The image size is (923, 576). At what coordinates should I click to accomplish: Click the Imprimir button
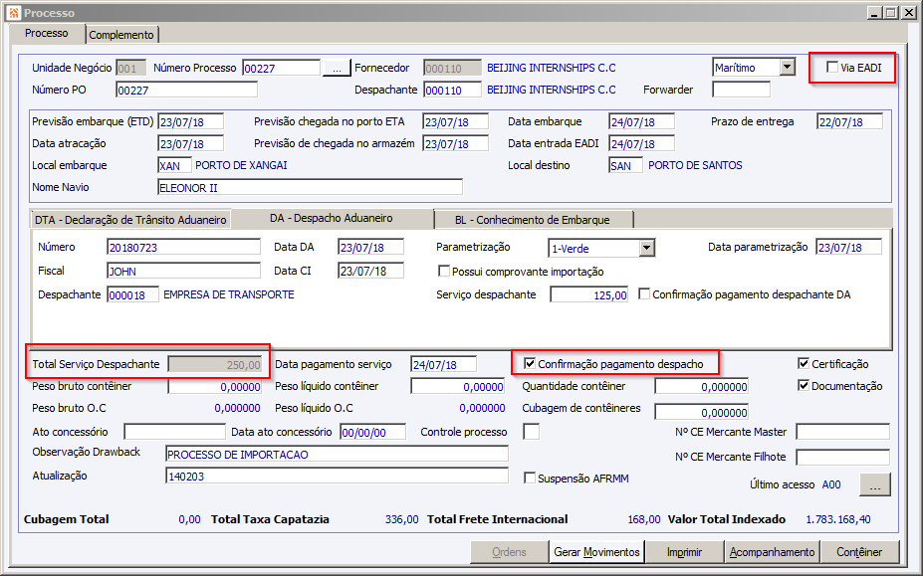pos(684,552)
